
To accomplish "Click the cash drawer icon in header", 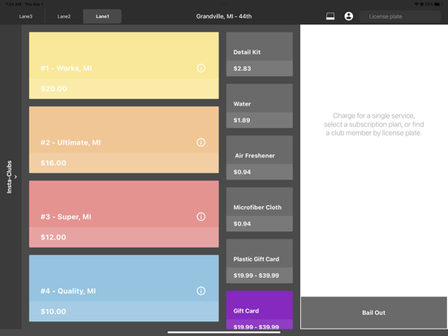I will (330, 16).
